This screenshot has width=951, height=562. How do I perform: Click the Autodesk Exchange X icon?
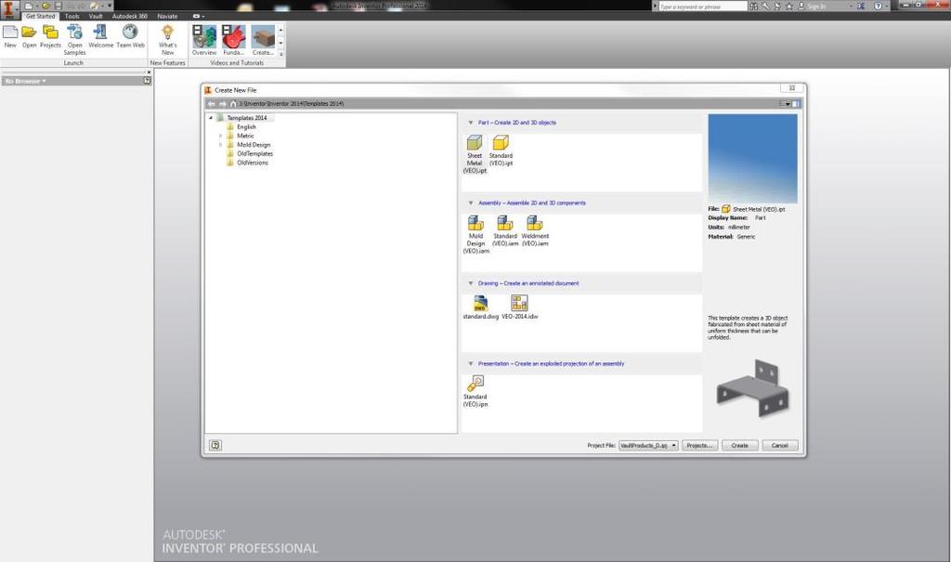(861, 7)
